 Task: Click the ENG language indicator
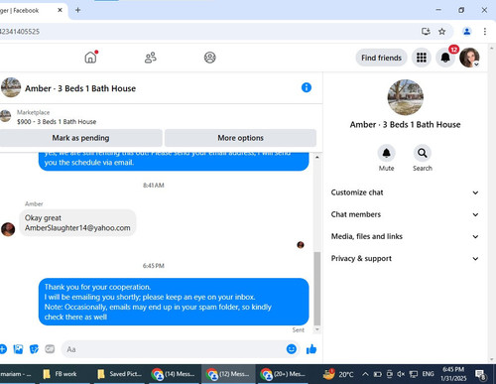point(428,374)
